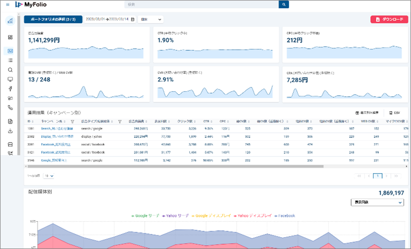This screenshot has height=249, width=411.
Task: Open the figure icon below monitor in sidebar
Action: pyautogui.click(x=10, y=89)
